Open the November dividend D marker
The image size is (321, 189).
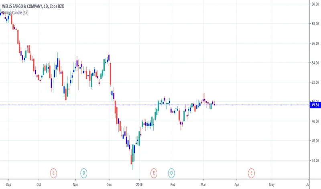(83, 173)
